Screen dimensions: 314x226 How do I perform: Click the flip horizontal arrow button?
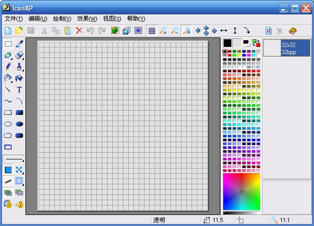[x=223, y=31]
